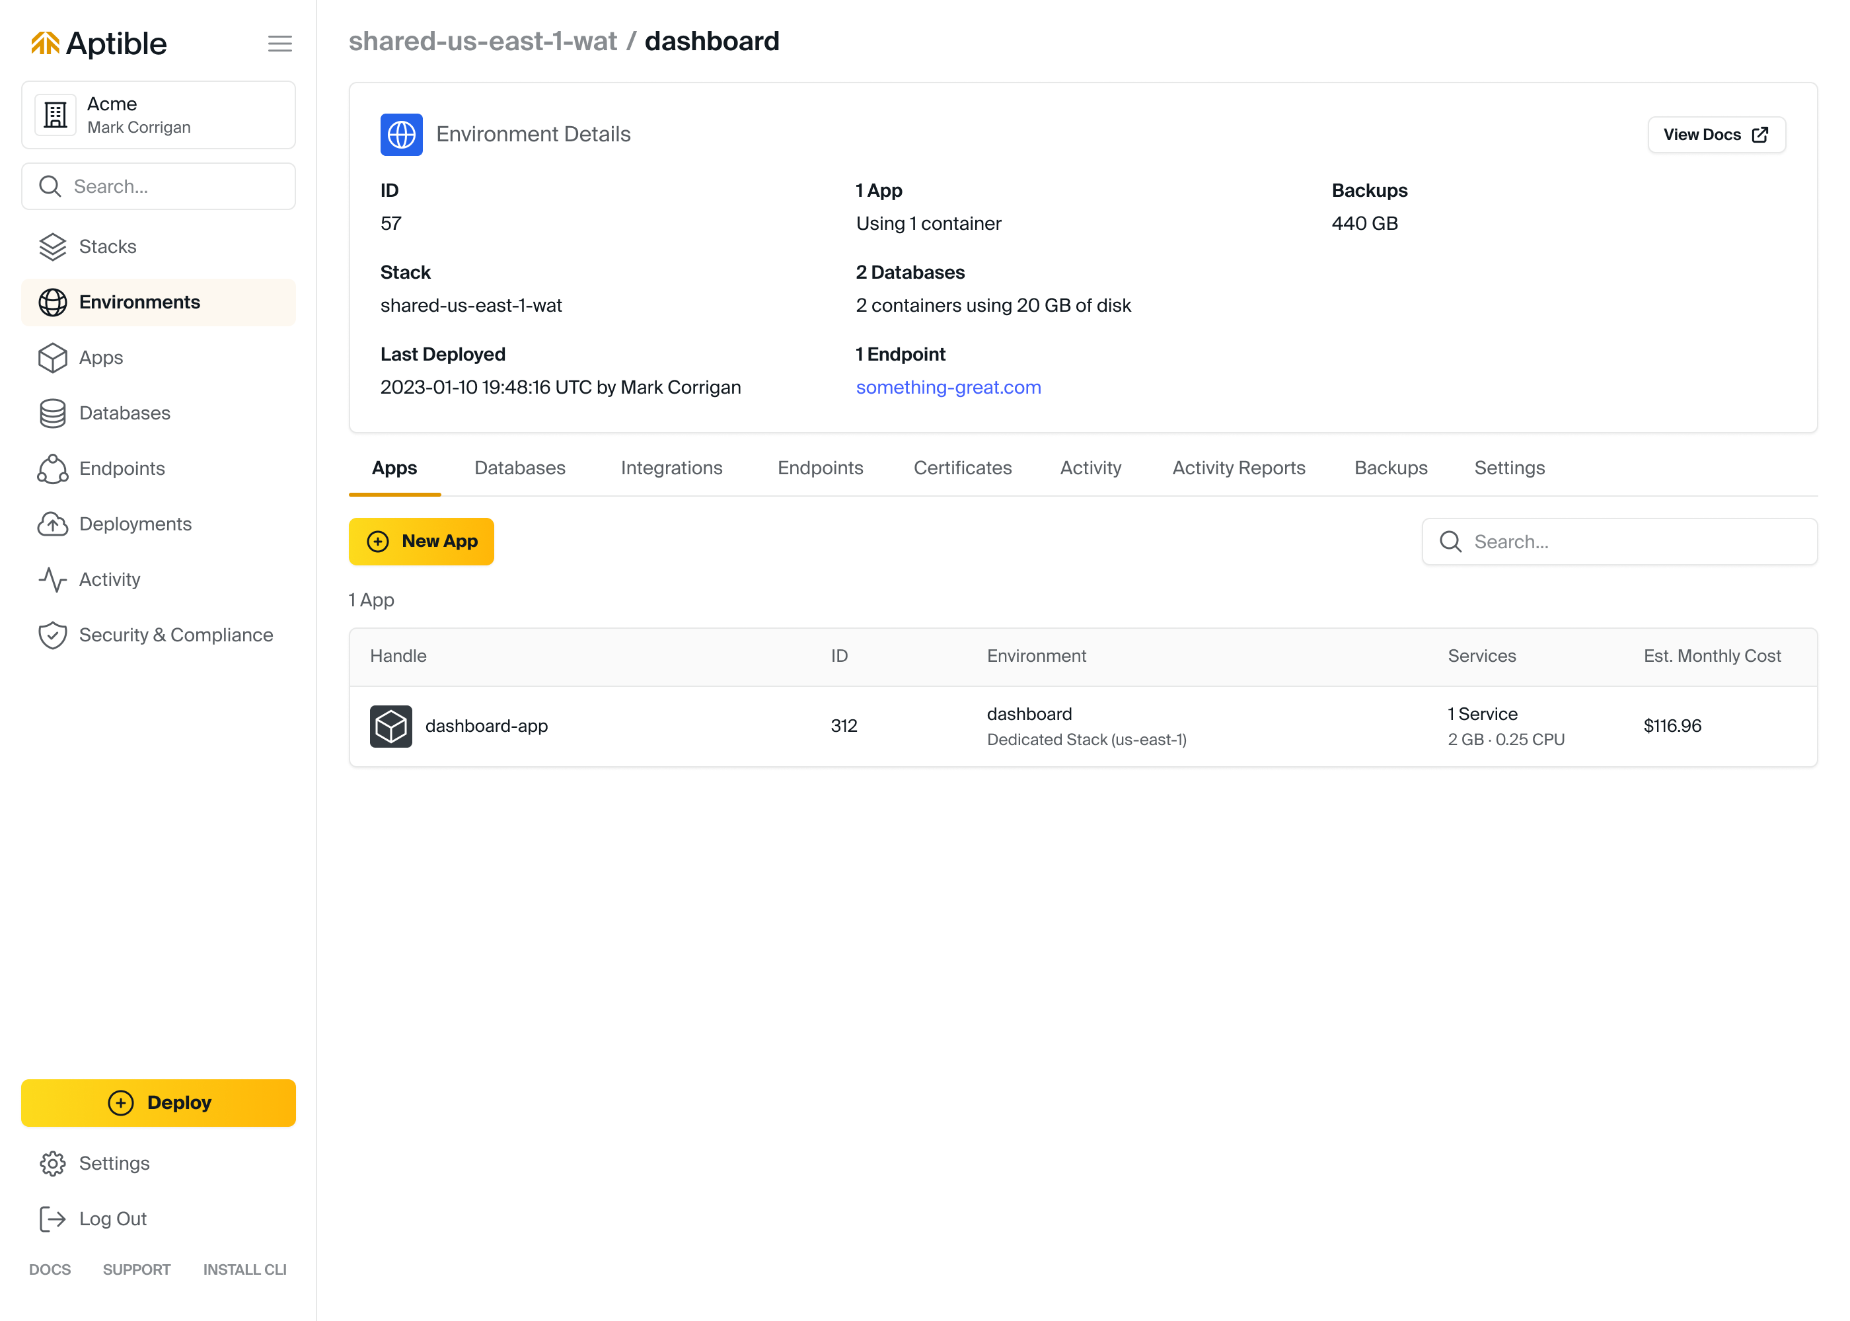The width and height of the screenshot is (1850, 1321).
Task: Click the dashboard-app cube icon
Action: (390, 726)
